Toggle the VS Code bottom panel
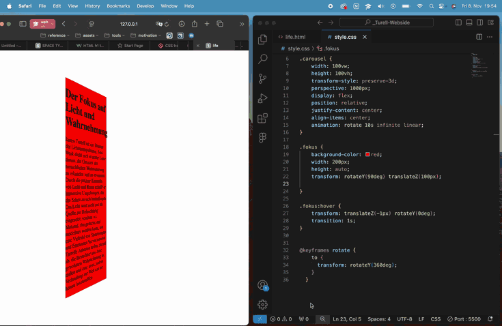 click(x=469, y=23)
